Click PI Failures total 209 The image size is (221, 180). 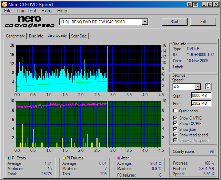(x=103, y=174)
